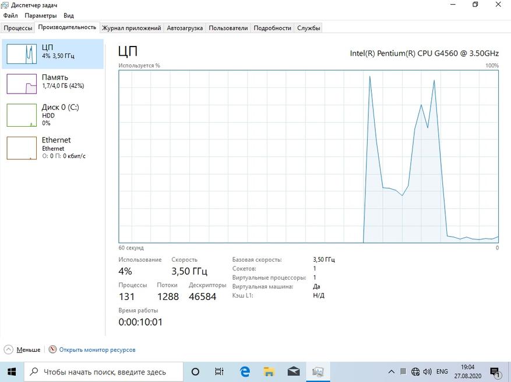Click the resource monitor icon
The image size is (511, 382).
[52, 349]
